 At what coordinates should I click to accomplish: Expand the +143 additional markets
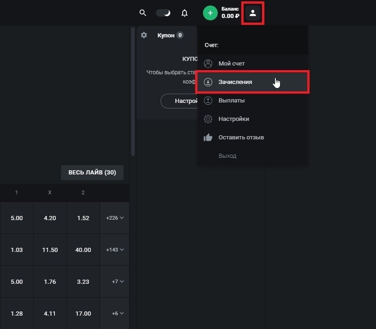[114, 250]
